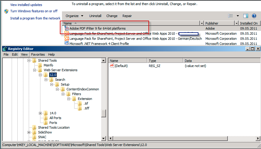261x149 pixels.
Task: Click the Uninstall toolbar button
Action: (95, 16)
